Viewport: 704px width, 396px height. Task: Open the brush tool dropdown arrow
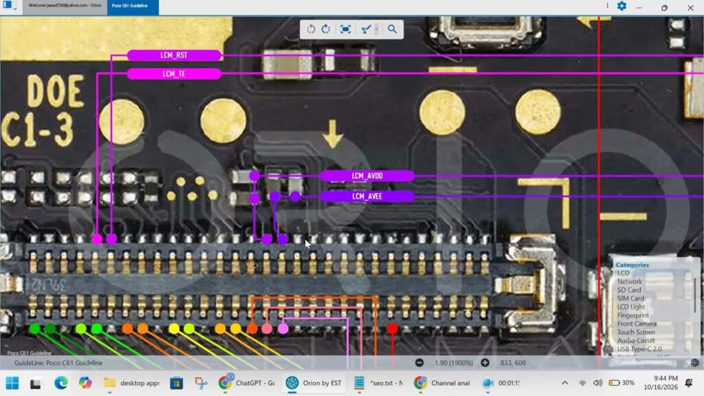point(376,29)
